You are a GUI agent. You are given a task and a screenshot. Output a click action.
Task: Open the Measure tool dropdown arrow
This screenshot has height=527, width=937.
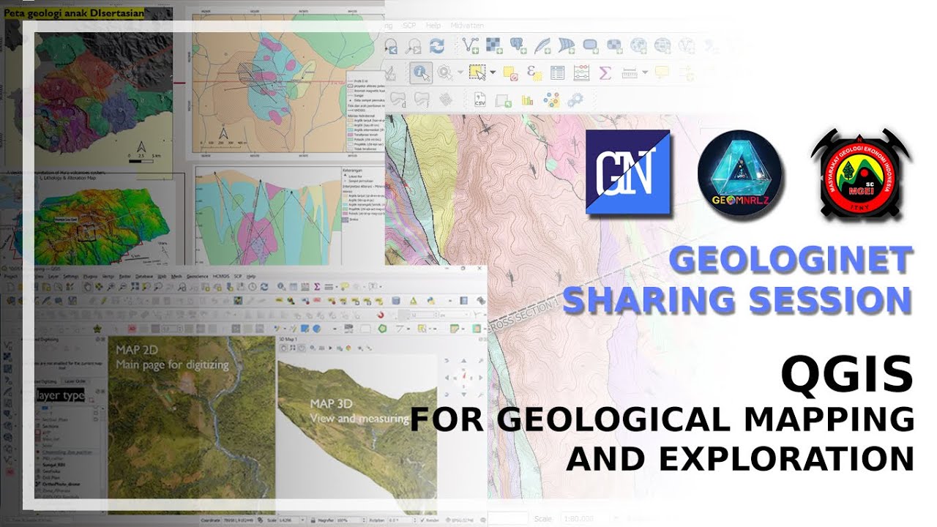coord(644,72)
